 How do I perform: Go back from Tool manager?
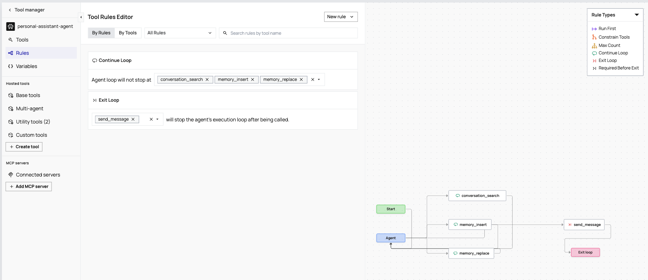[10, 10]
